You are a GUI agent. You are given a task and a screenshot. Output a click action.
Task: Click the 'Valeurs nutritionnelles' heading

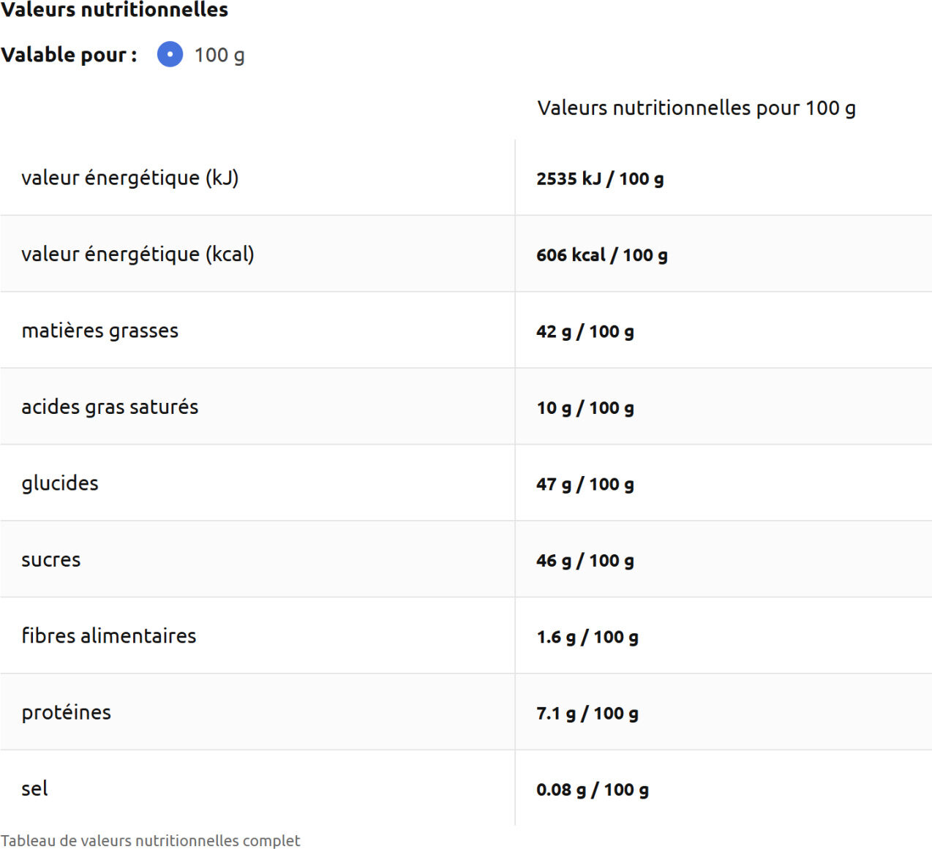coord(114,10)
